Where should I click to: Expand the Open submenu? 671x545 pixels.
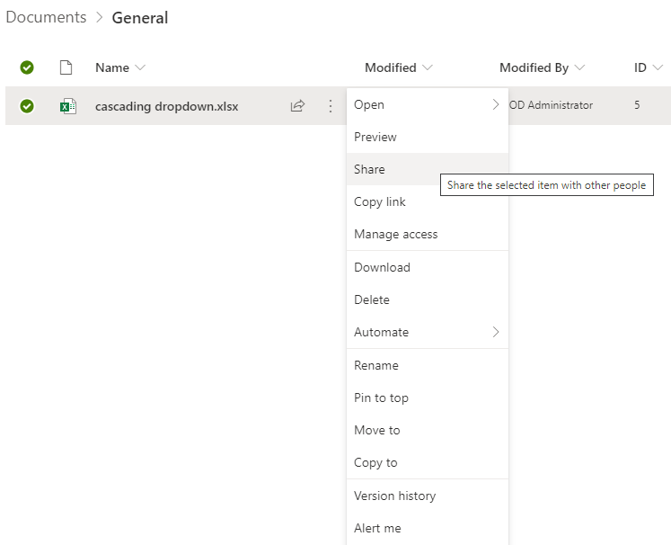(x=496, y=104)
